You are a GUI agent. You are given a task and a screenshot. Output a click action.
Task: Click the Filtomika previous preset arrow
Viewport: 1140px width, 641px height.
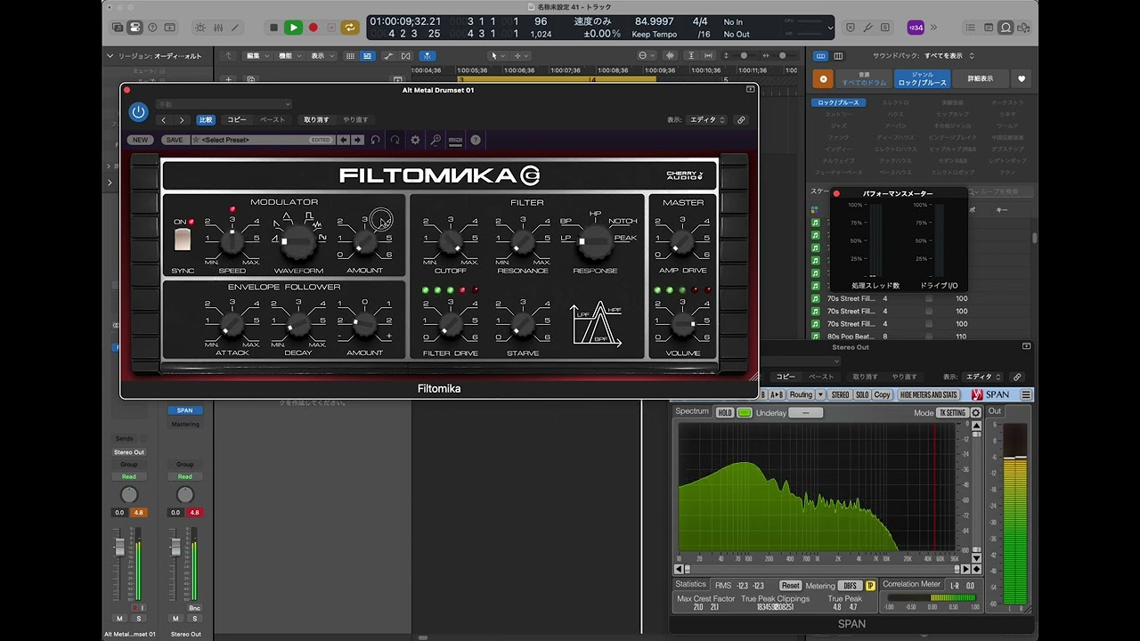[x=344, y=140]
